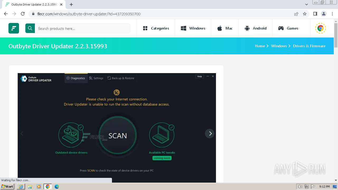338x190 pixels.
Task: Open the media player taskbar icon
Action: [39, 187]
